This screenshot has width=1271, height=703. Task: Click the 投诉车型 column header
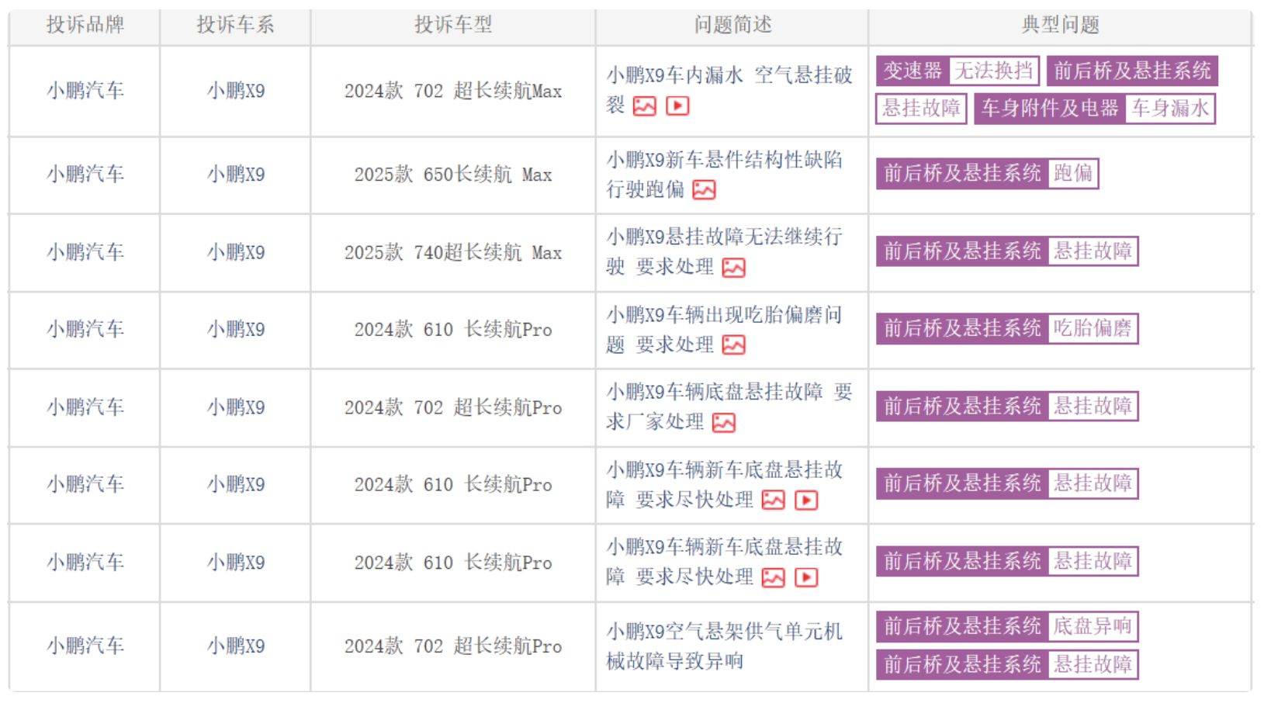coord(453,25)
